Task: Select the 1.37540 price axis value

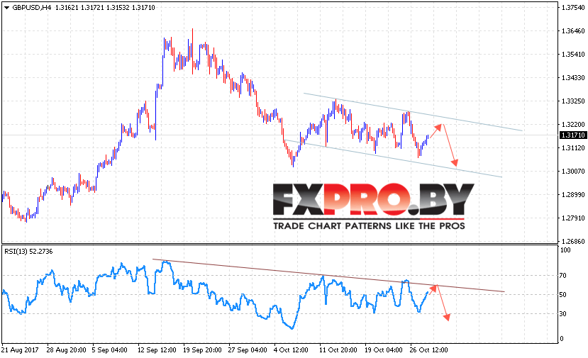Action: [x=572, y=8]
